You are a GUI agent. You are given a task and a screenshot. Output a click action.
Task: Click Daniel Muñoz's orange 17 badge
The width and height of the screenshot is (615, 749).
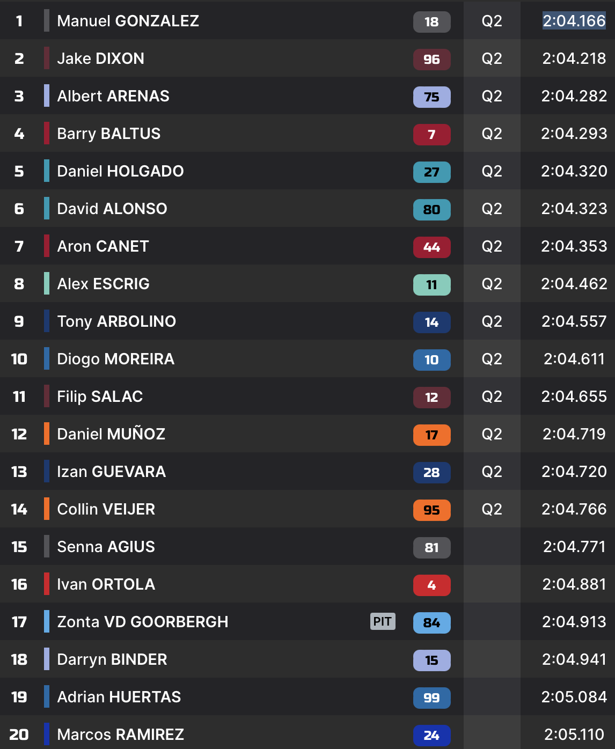(431, 435)
